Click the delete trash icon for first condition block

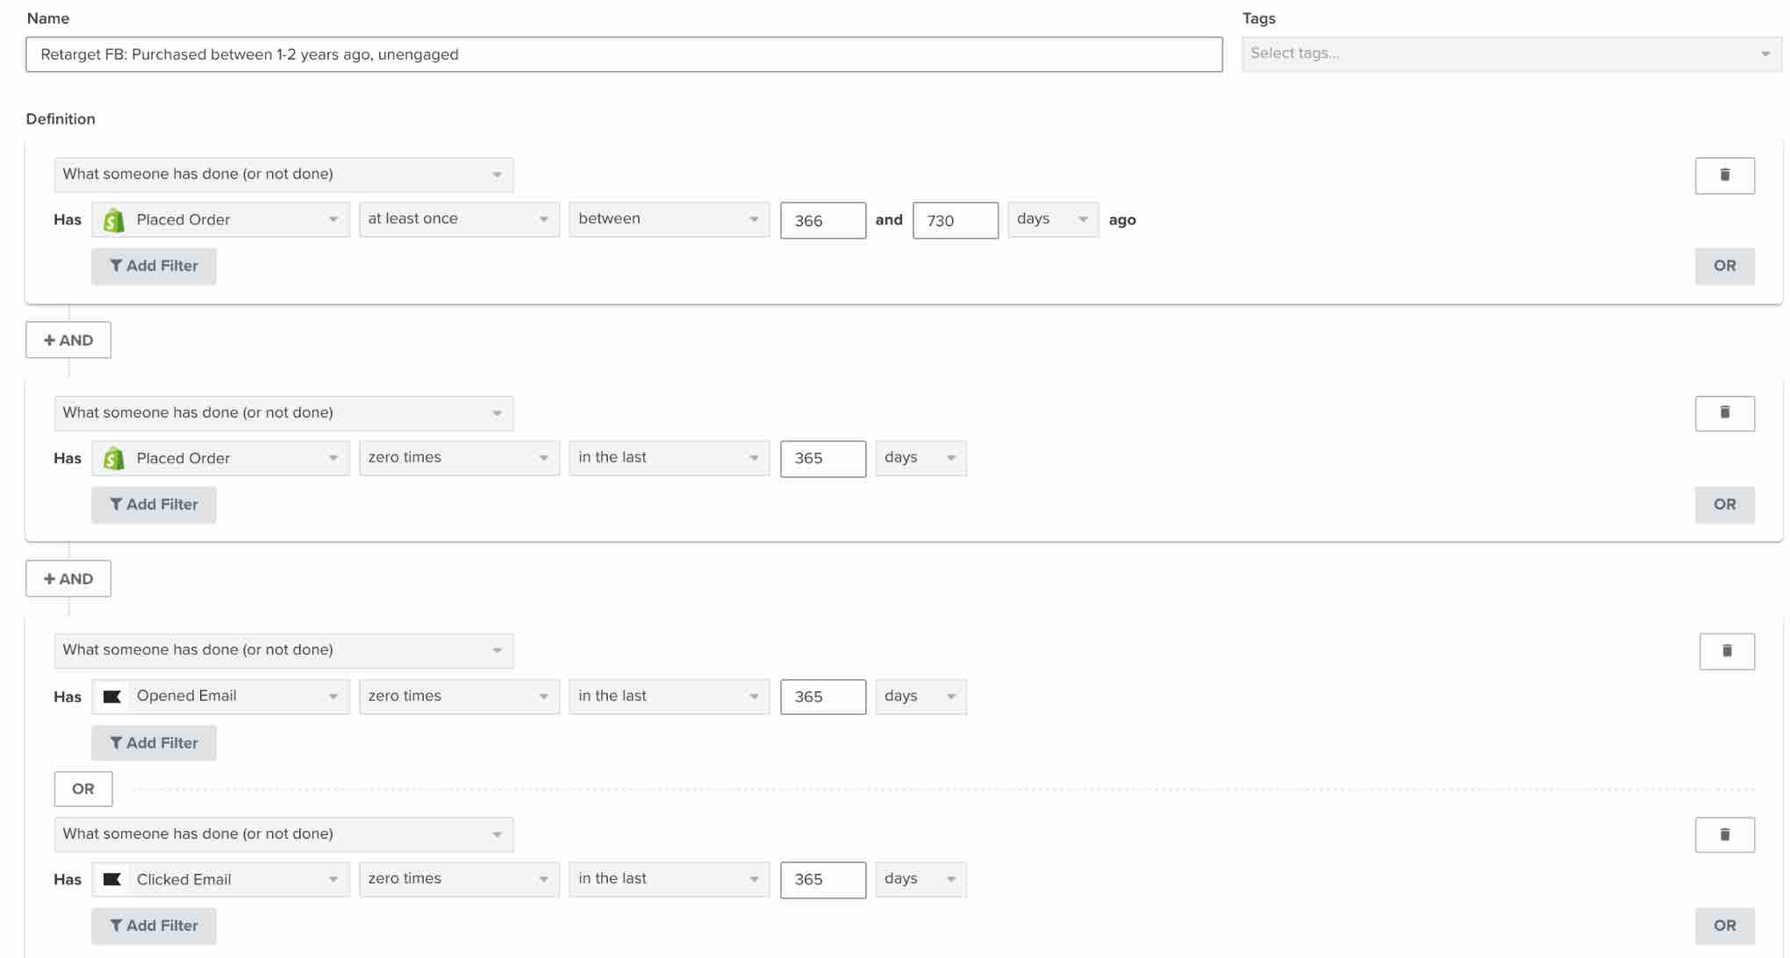(1726, 174)
